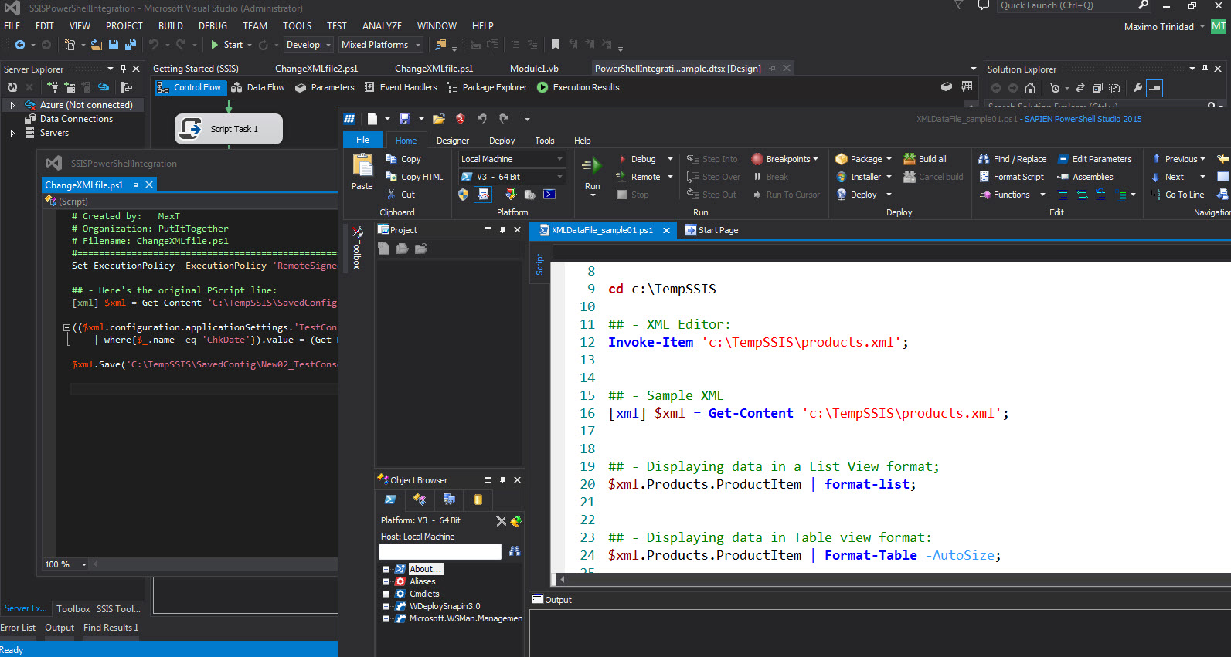Open the Package dropdown arrow in Deploy group

[x=889, y=159]
